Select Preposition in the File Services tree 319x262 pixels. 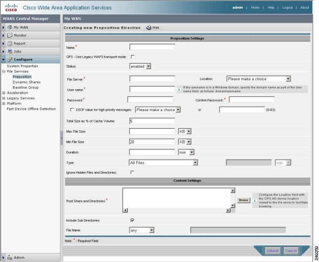pyautogui.click(x=22, y=77)
